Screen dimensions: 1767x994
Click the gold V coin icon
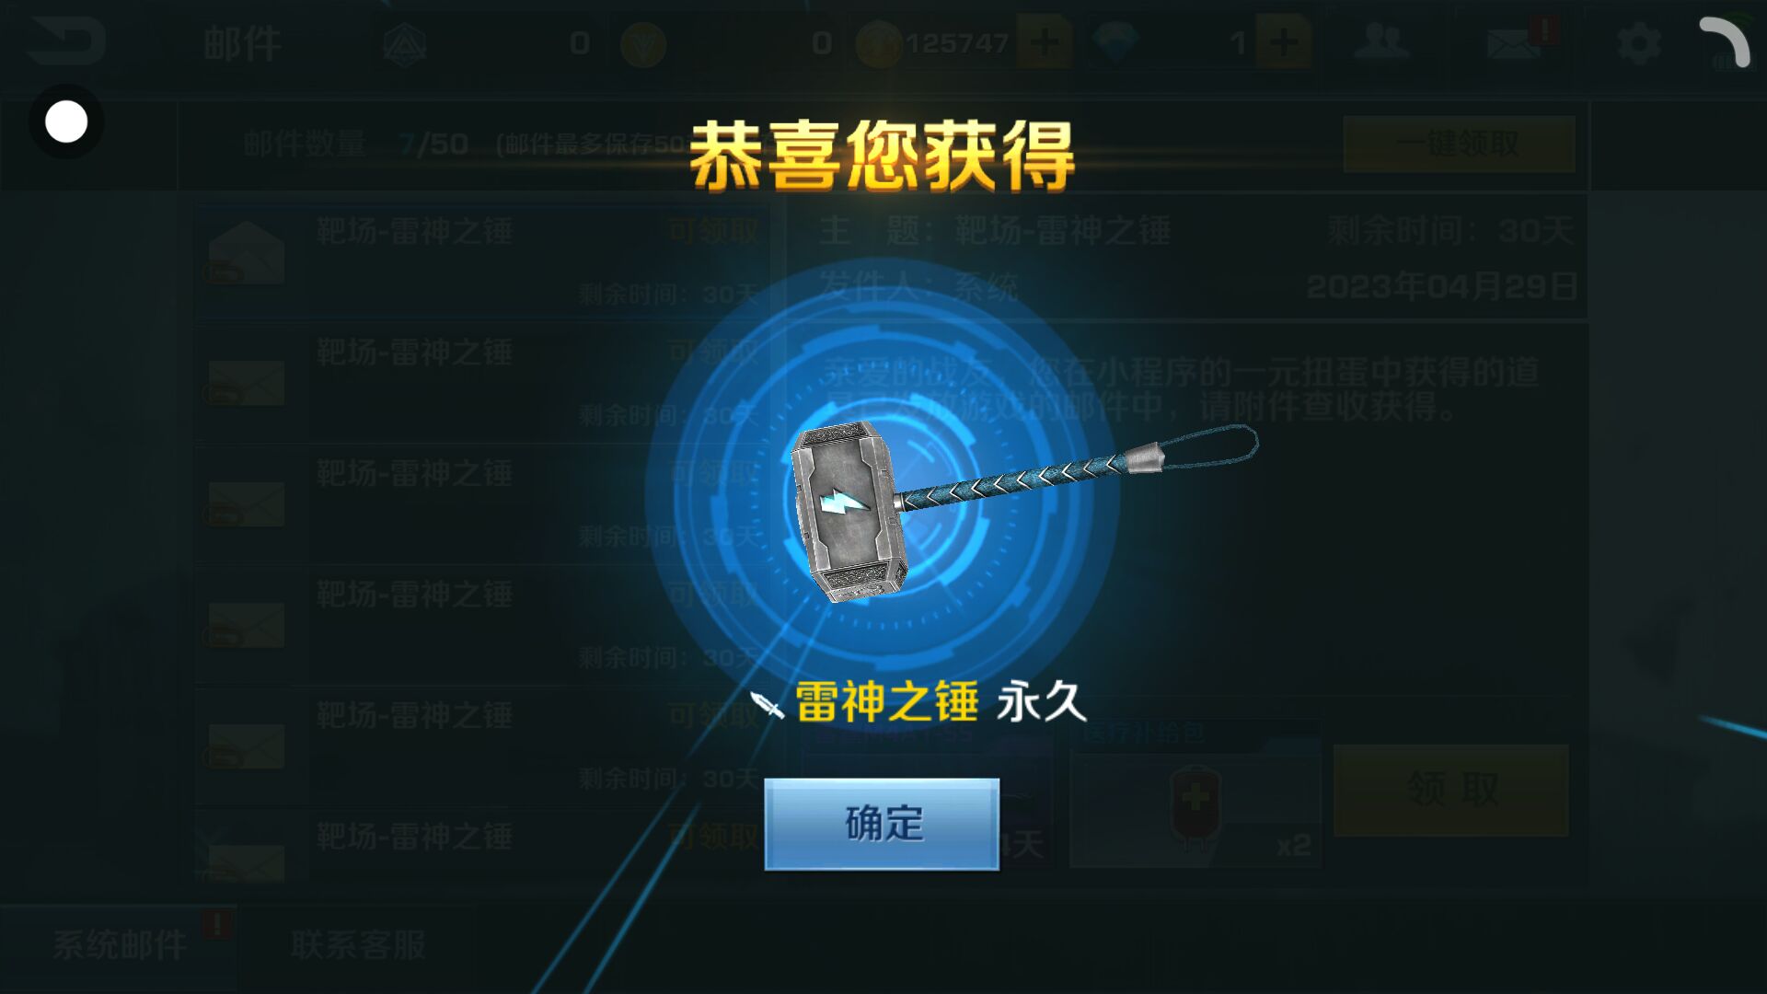pyautogui.click(x=643, y=43)
